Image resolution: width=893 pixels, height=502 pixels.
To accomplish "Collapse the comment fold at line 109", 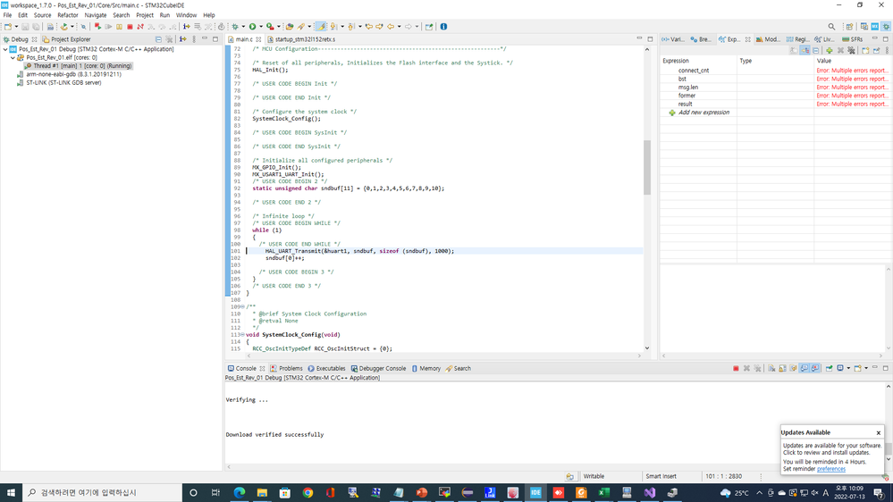I will tap(242, 306).
